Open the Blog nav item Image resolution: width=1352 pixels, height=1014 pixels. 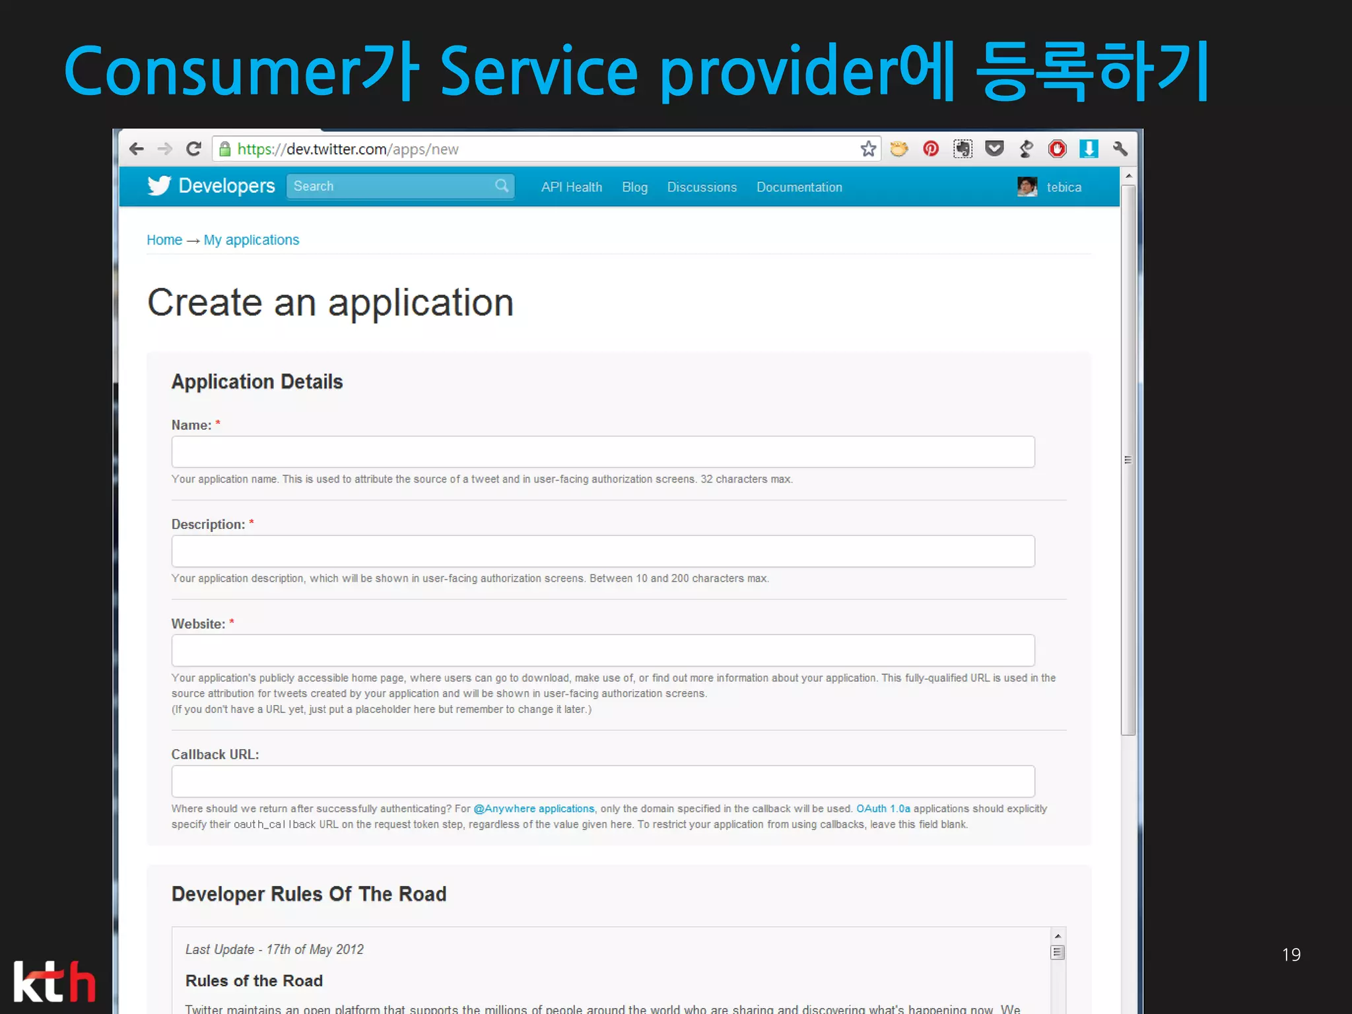pos(634,187)
